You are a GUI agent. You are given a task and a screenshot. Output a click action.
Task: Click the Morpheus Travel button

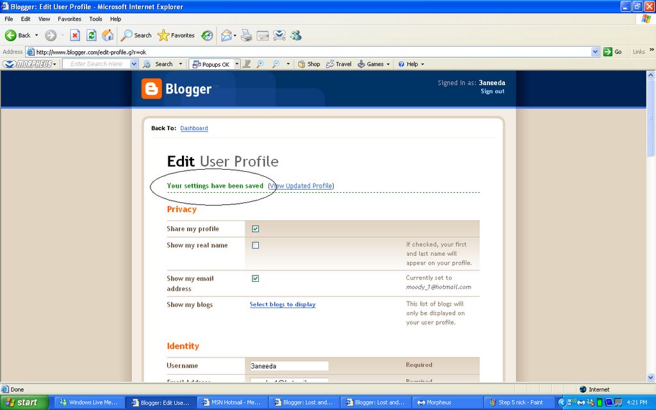coord(338,64)
